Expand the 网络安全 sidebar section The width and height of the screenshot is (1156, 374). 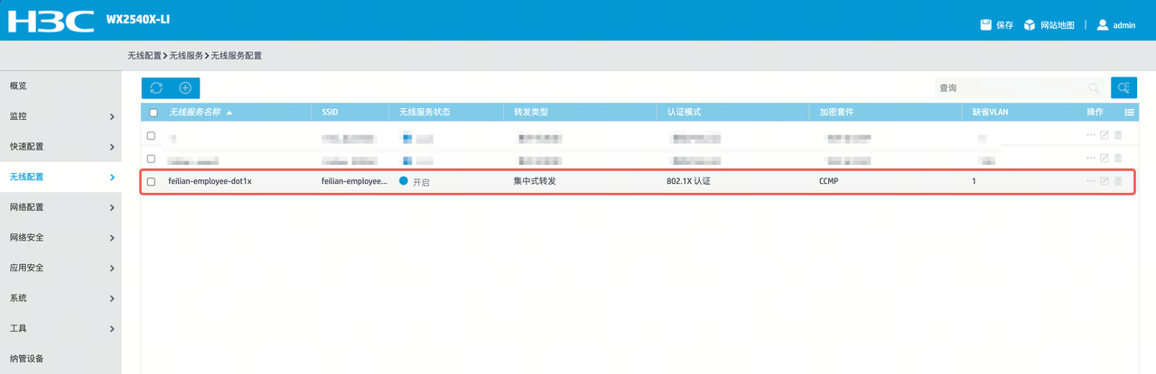click(61, 237)
